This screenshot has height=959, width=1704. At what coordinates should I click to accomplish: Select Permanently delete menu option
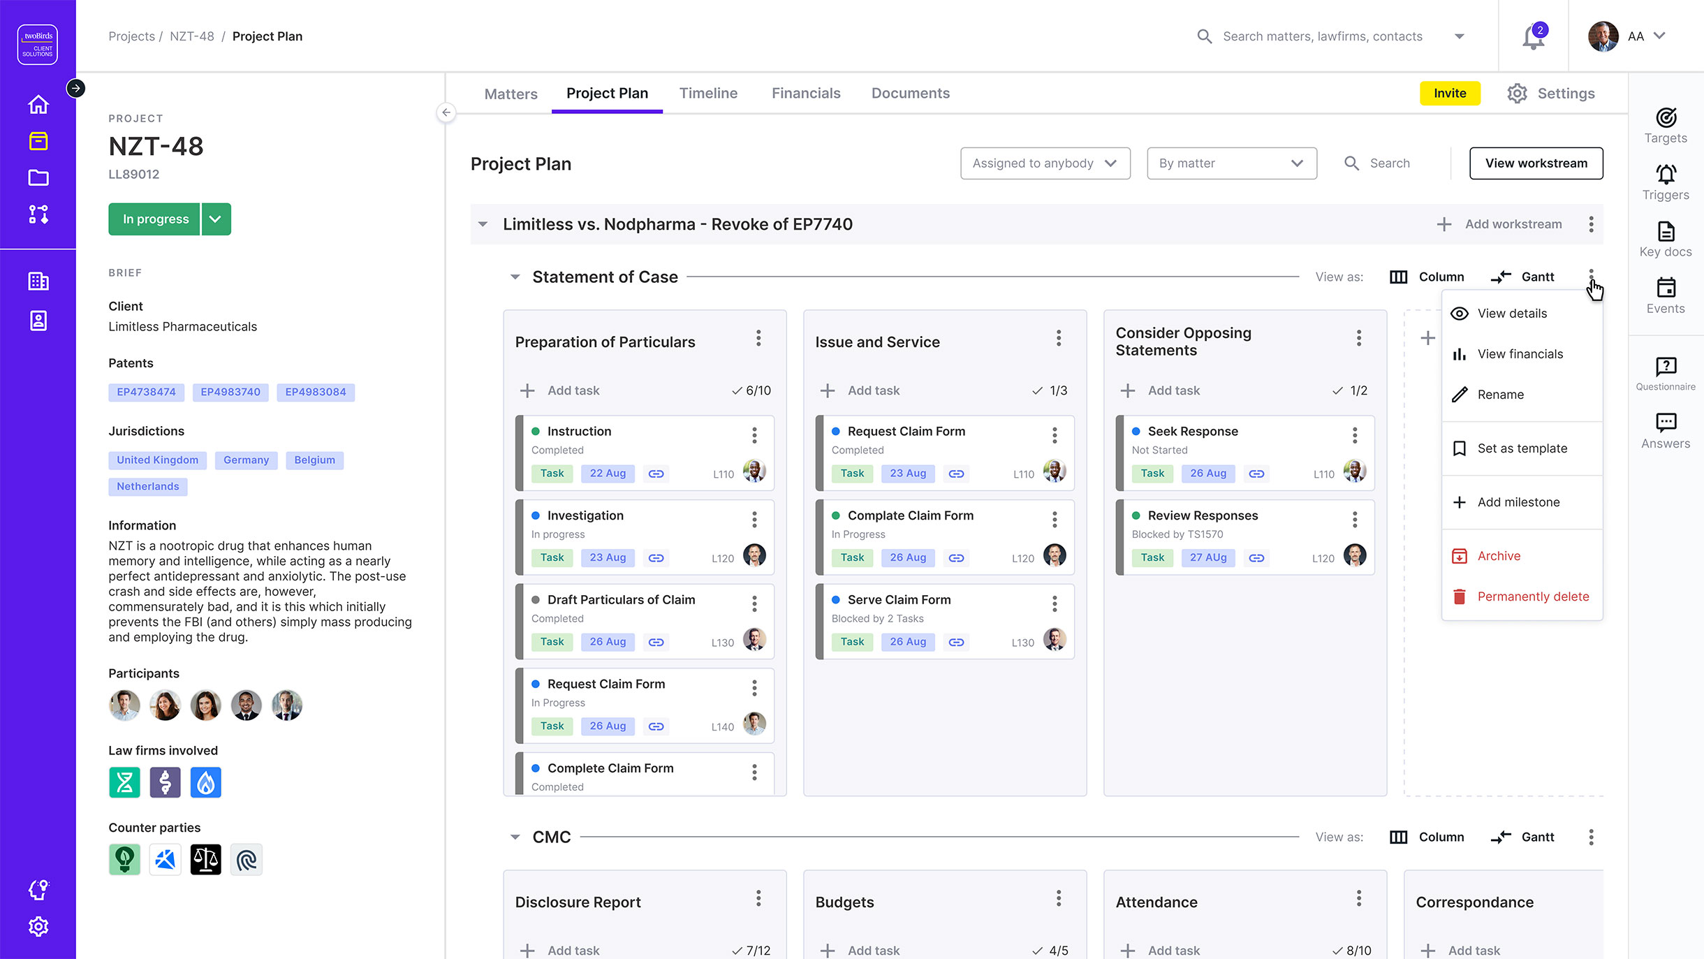(x=1522, y=596)
